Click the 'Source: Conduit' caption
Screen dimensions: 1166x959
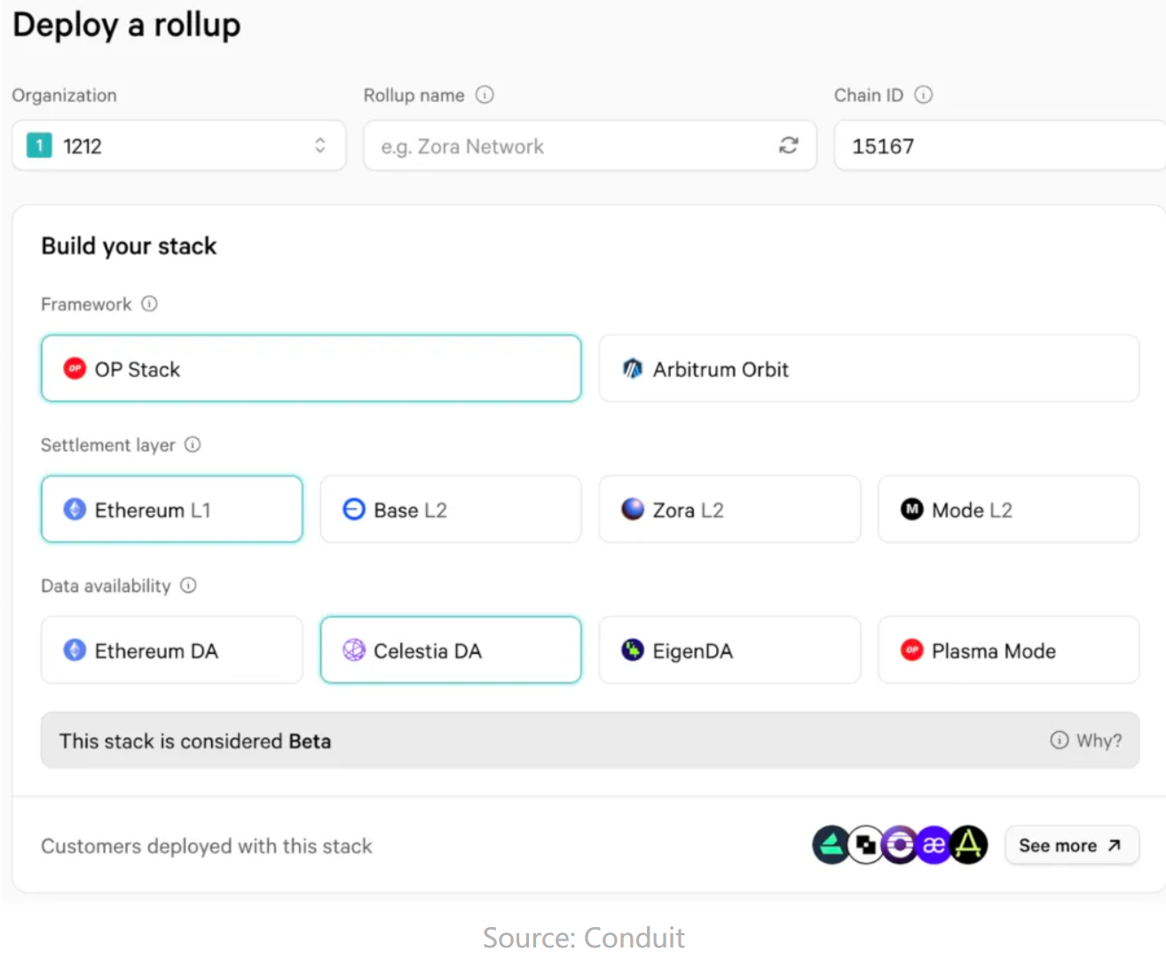(583, 937)
